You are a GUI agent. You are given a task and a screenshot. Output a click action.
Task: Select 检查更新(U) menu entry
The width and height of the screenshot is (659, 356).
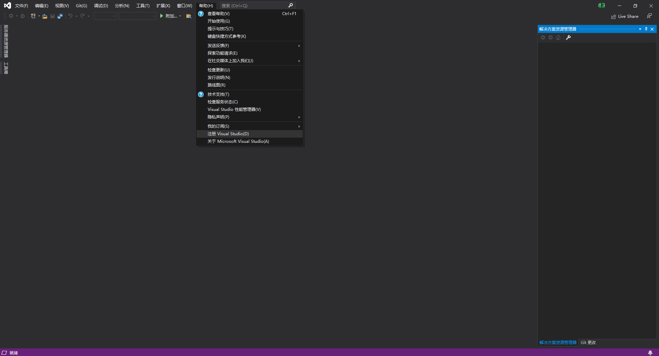[x=250, y=70]
